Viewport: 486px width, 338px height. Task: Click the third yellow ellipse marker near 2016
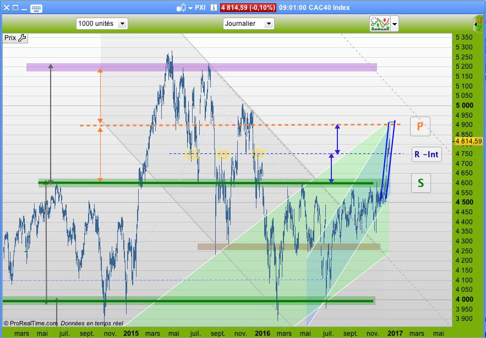pyautogui.click(x=259, y=153)
